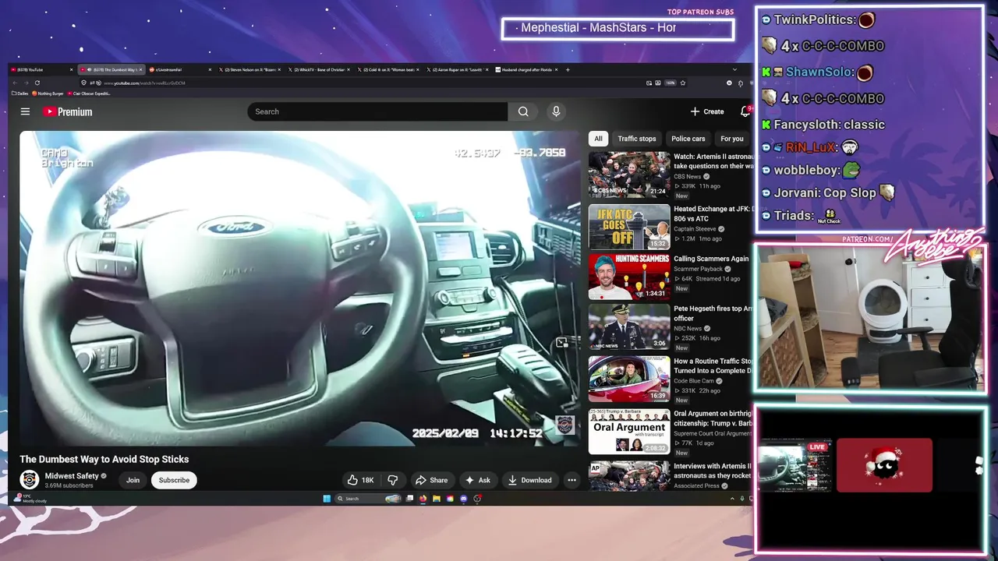The image size is (998, 561).
Task: Switch to the Aaron Rupar on X tab
Action: tap(457, 69)
